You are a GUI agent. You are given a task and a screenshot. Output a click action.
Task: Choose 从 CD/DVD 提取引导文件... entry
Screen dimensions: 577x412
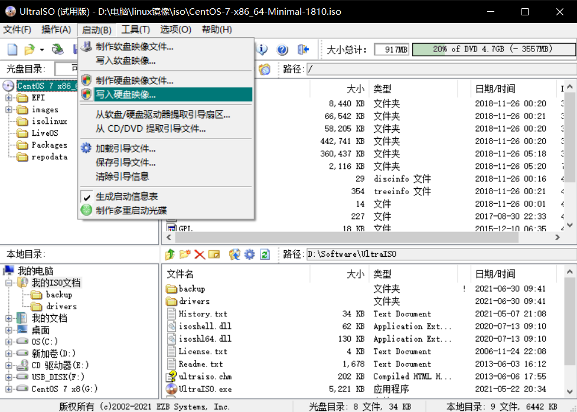tap(166, 129)
